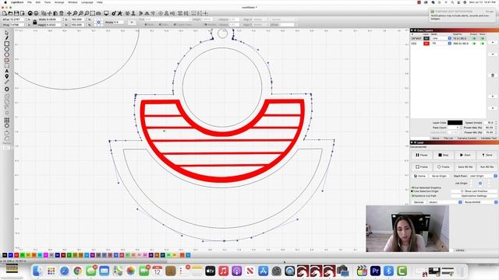Click the Speed (mm/s) input field
This screenshot has height=280, width=499.
coord(490,123)
